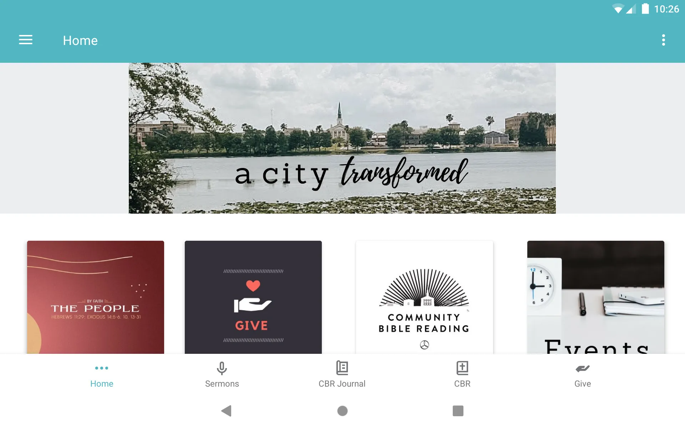Screen dimensions: 685x428
Task: Select The People sermon card
Action: 95,297
